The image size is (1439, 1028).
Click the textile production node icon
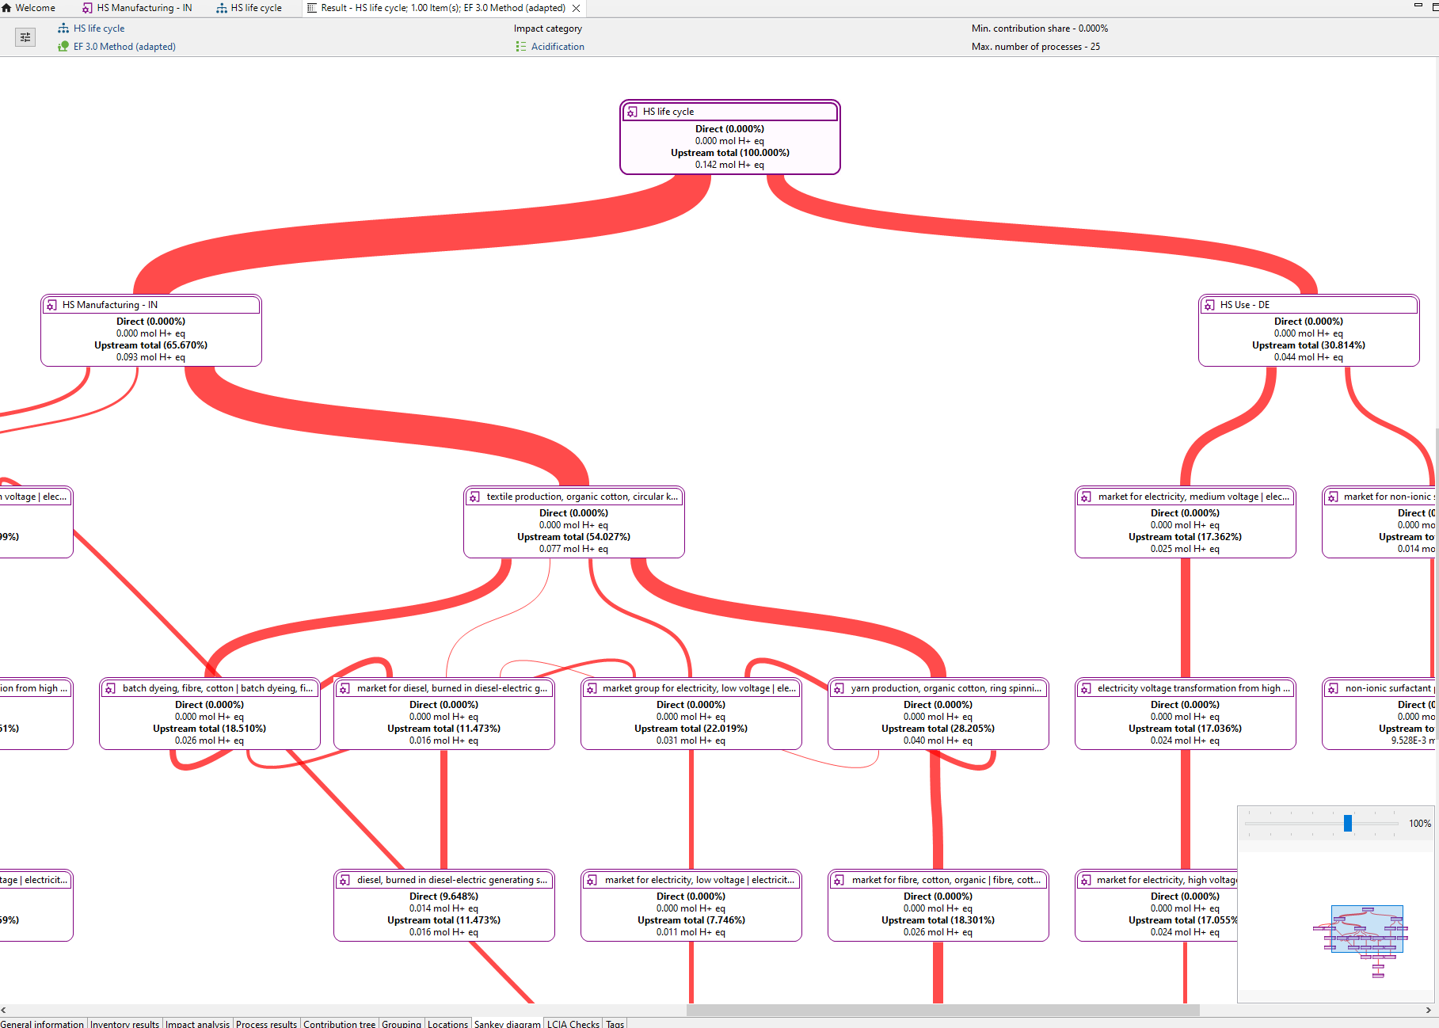pyautogui.click(x=474, y=497)
